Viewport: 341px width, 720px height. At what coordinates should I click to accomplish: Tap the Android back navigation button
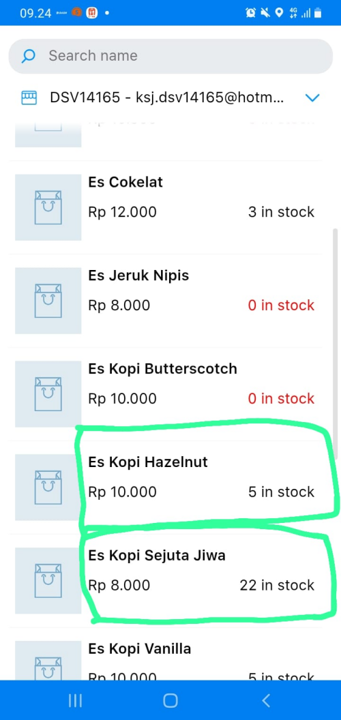(265, 700)
